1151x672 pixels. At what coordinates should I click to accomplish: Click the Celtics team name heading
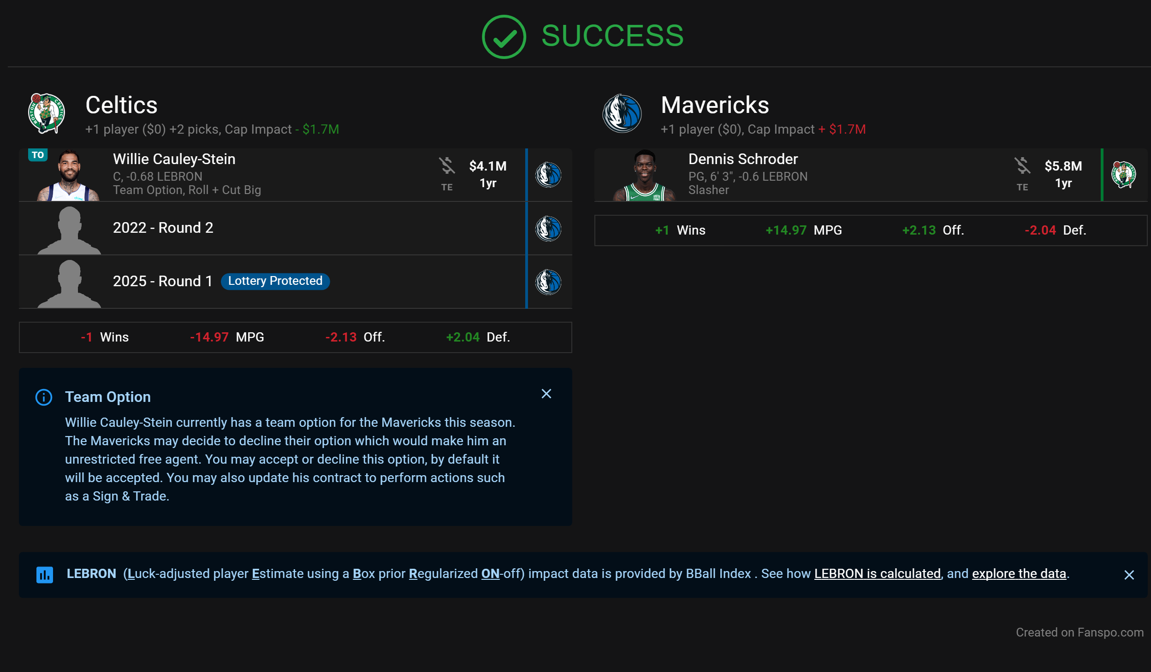point(122,105)
